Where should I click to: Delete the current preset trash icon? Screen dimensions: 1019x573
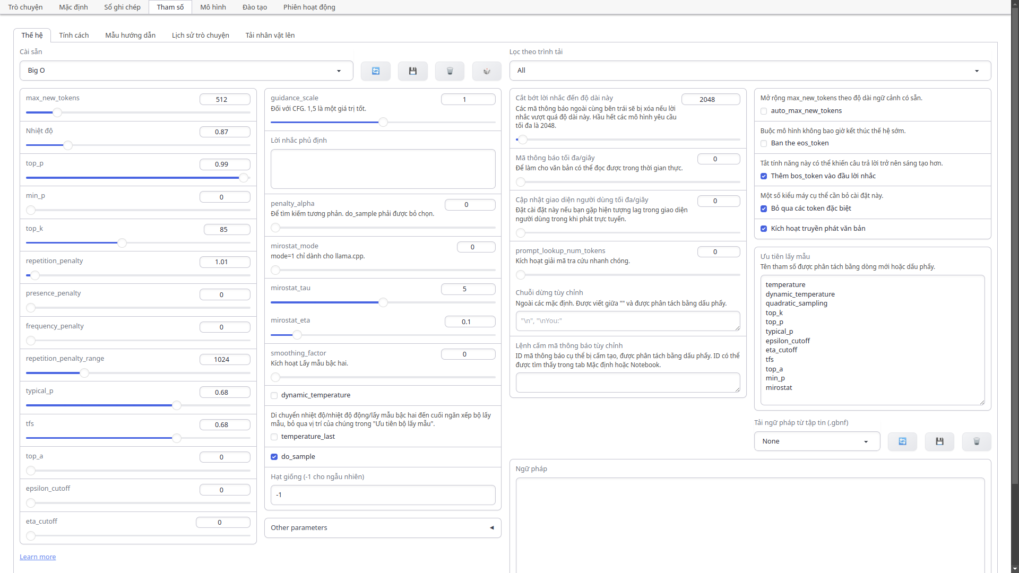(450, 71)
